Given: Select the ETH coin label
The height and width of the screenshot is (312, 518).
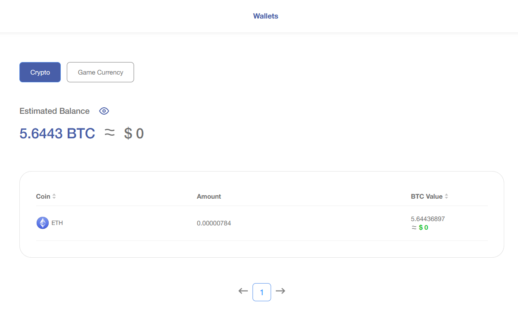Looking at the screenshot, I should [x=57, y=223].
